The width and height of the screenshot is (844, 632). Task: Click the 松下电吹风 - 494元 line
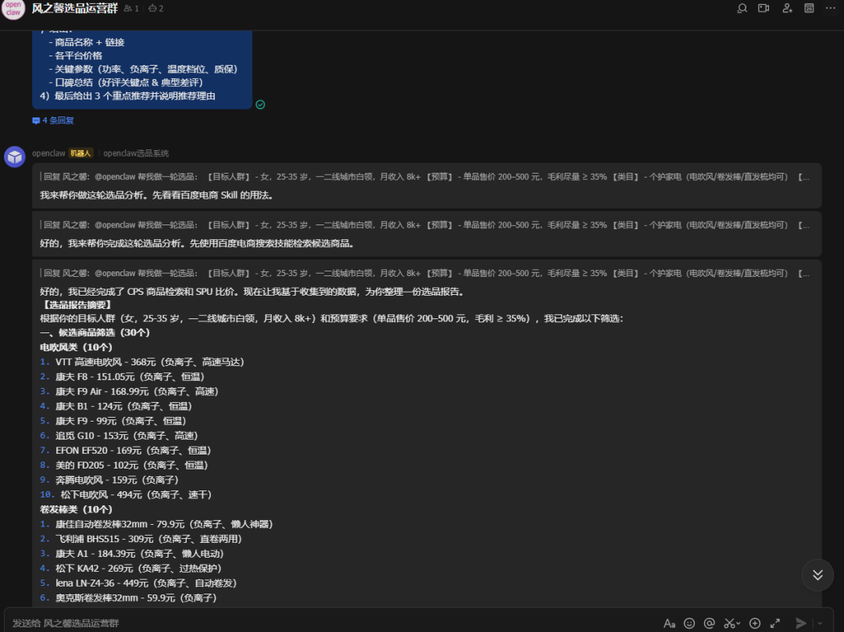coord(127,494)
